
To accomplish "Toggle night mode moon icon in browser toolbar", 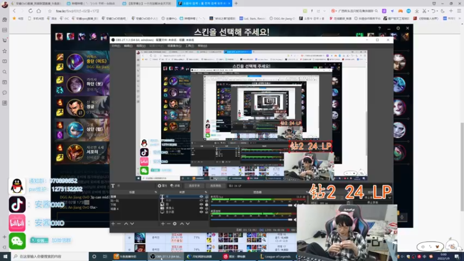I will coord(443,11).
